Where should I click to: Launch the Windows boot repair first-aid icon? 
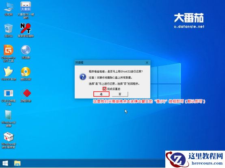pos(9,140)
